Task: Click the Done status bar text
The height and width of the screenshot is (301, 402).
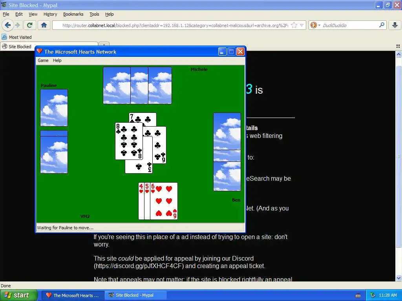Action: pyautogui.click(x=5, y=286)
